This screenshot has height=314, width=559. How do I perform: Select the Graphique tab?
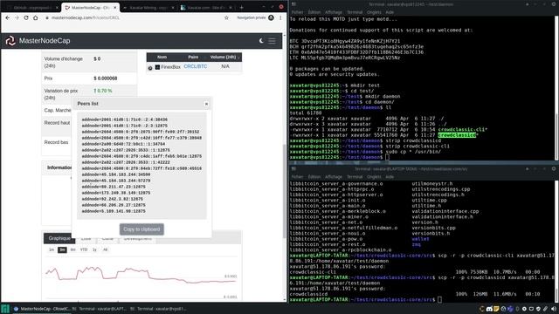(x=59, y=238)
